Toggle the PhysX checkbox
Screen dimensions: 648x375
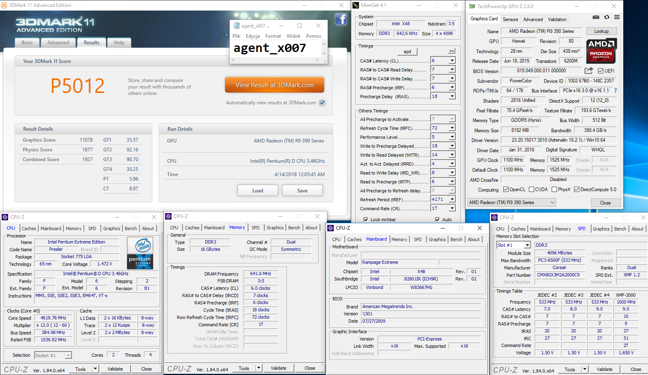click(554, 190)
